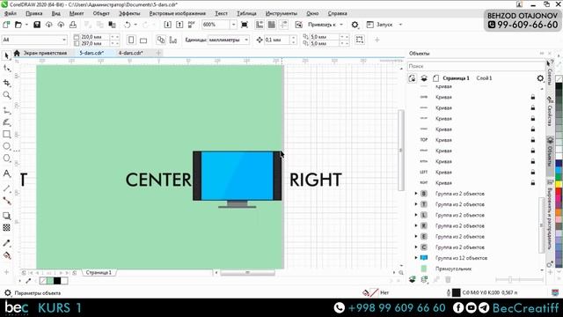Open Objects docker settings gear
The image size is (563, 317).
(x=540, y=78)
